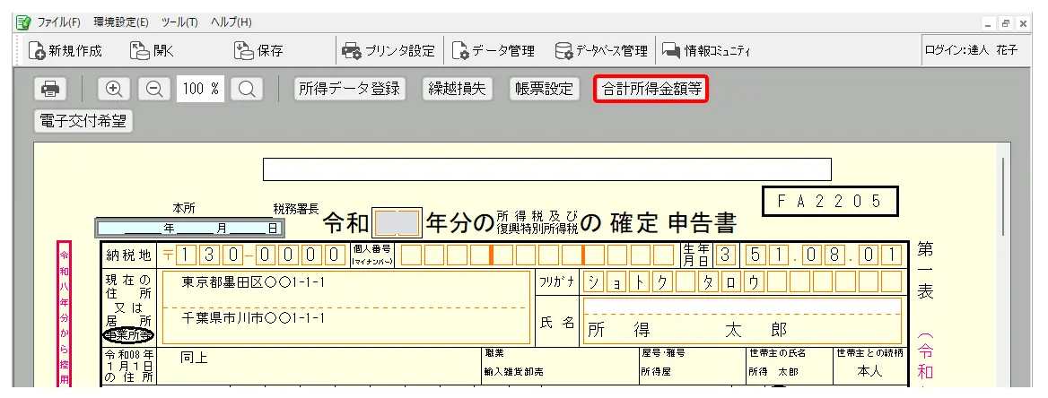Screen dimensions: 1048x398
Task: Zoom out with the minus magnifier
Action: 153,89
